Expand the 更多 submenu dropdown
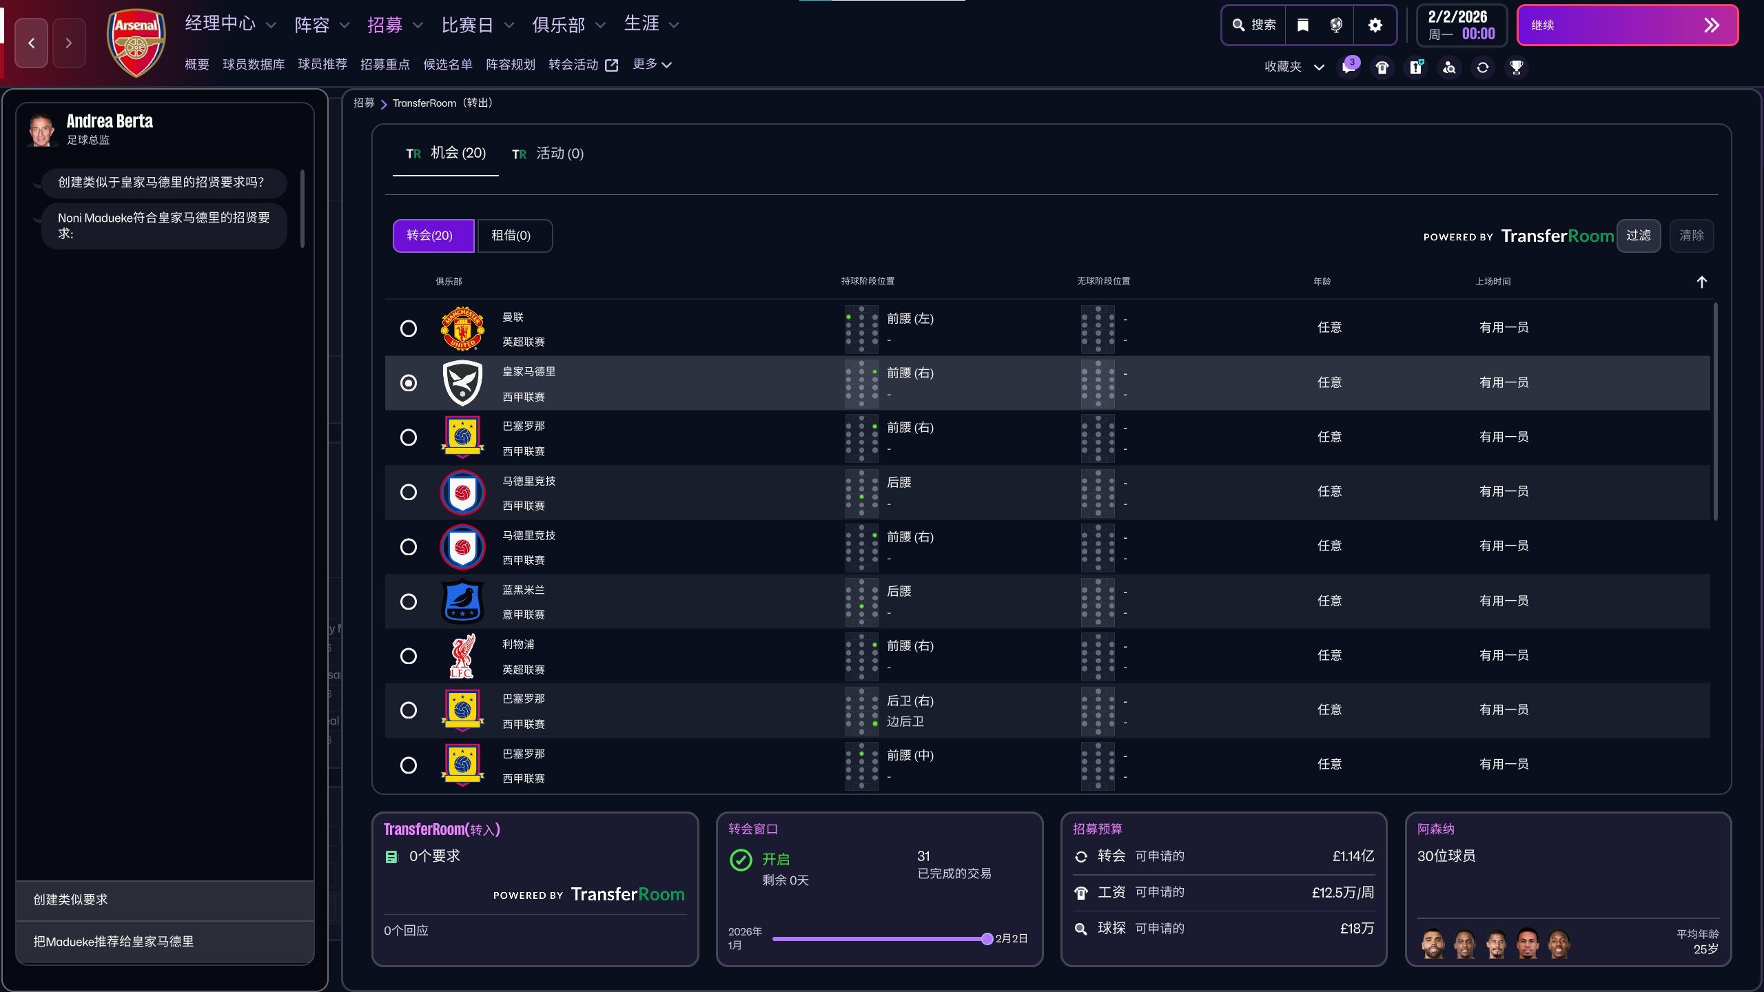1764x992 pixels. (652, 64)
